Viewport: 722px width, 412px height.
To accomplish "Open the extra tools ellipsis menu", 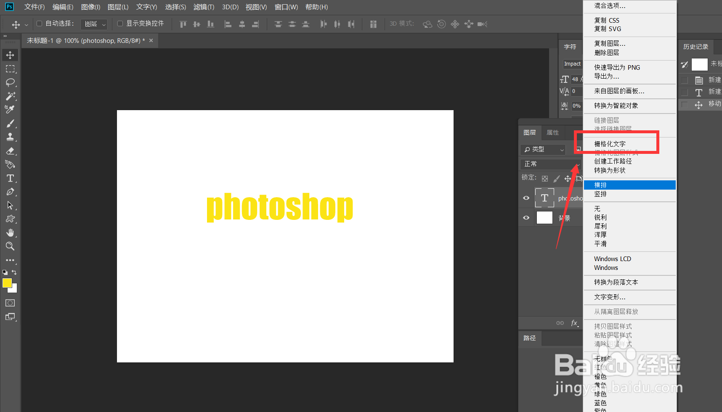I will point(10,260).
